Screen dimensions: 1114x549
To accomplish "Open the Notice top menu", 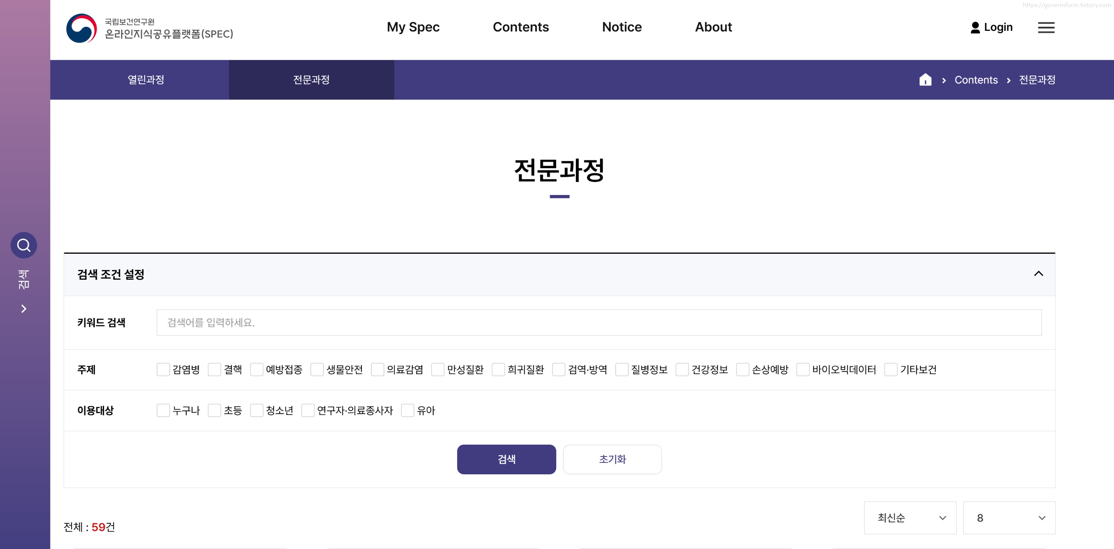I will [622, 27].
